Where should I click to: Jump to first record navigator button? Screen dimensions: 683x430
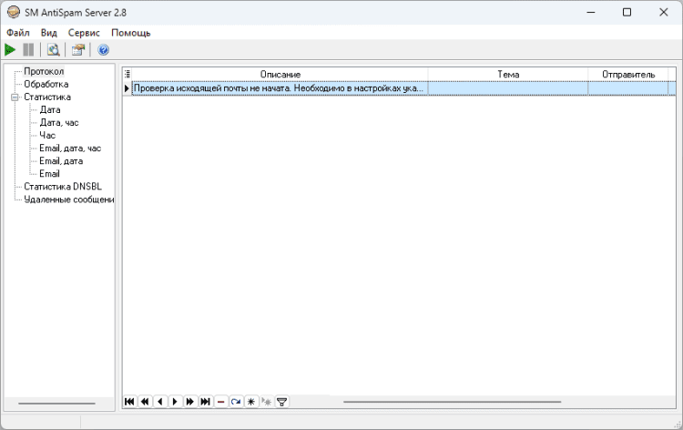click(129, 401)
